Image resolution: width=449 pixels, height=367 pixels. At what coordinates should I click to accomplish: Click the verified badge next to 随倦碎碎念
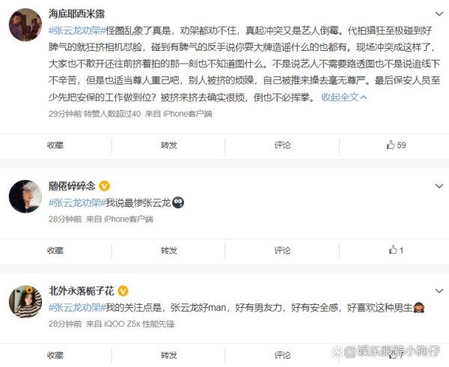[x=104, y=186]
